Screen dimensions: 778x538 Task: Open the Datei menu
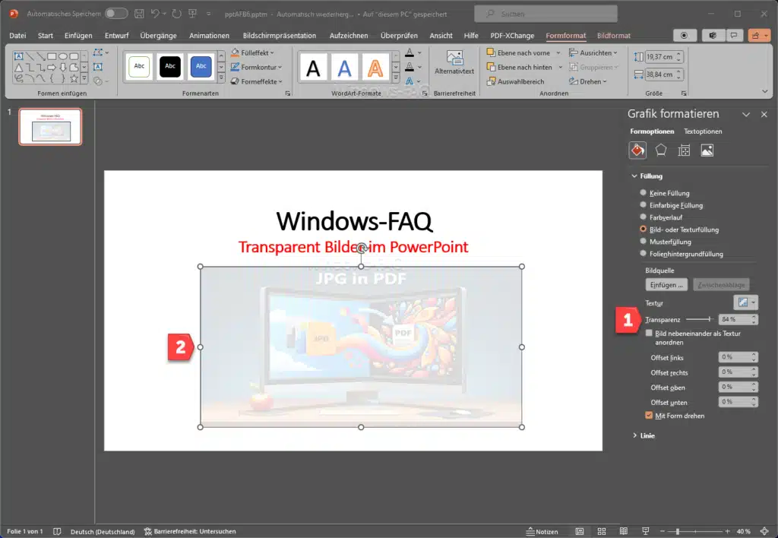(17, 36)
